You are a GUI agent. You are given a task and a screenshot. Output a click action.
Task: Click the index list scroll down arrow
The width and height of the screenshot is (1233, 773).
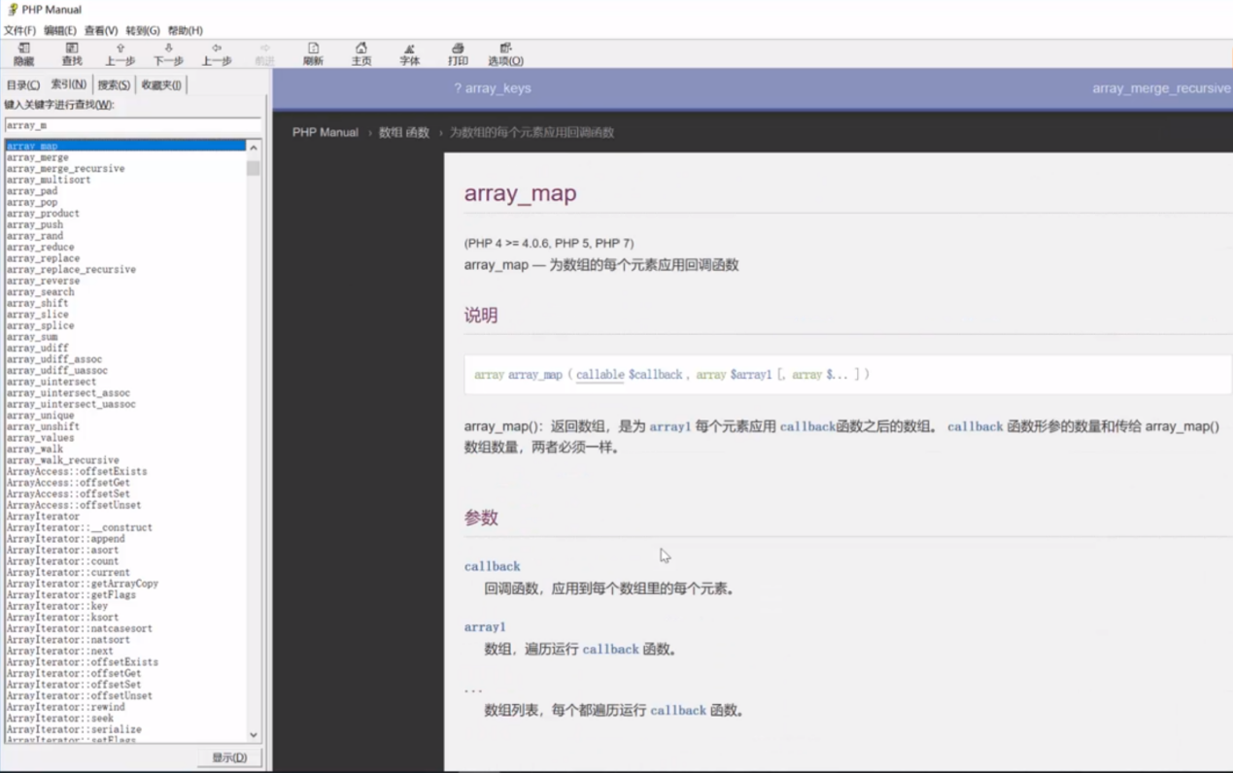point(254,735)
